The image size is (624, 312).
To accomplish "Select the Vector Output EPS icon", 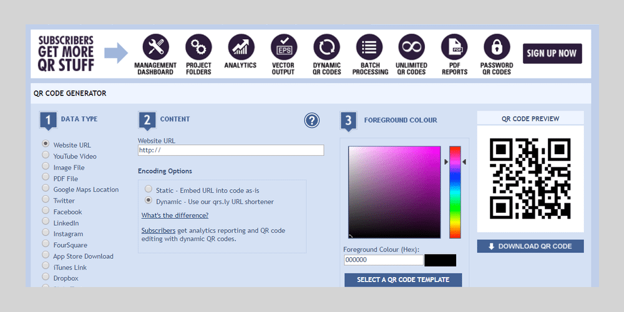I will (x=284, y=47).
